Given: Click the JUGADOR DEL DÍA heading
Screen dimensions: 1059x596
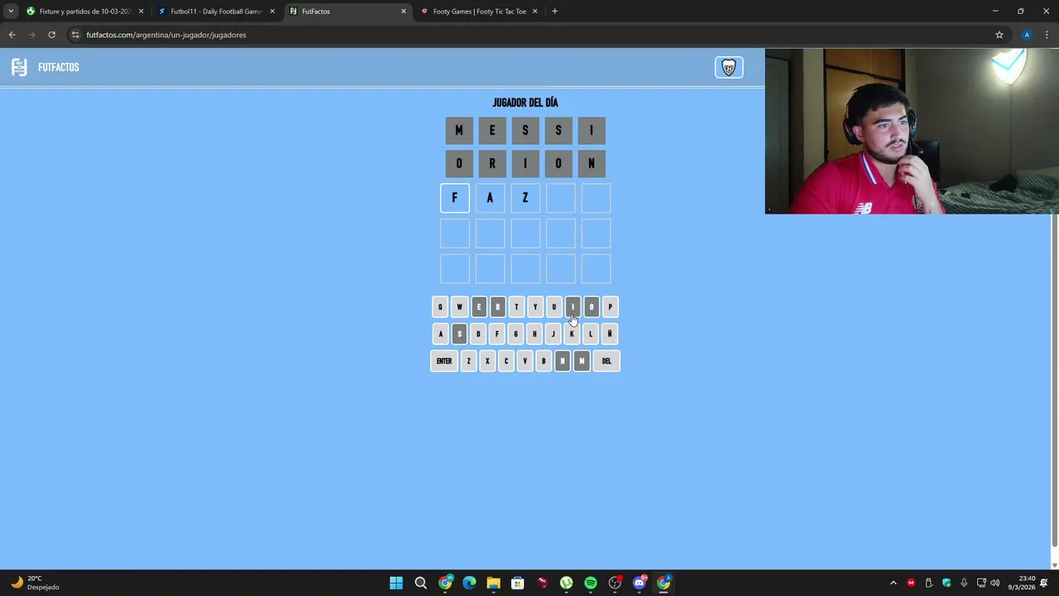Looking at the screenshot, I should (x=525, y=103).
